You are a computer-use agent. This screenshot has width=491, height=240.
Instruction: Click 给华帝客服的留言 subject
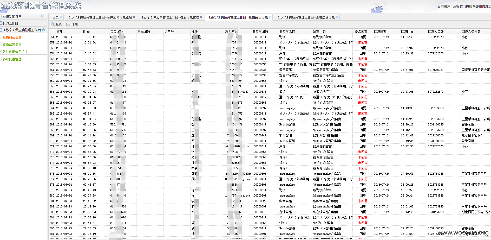point(325,201)
